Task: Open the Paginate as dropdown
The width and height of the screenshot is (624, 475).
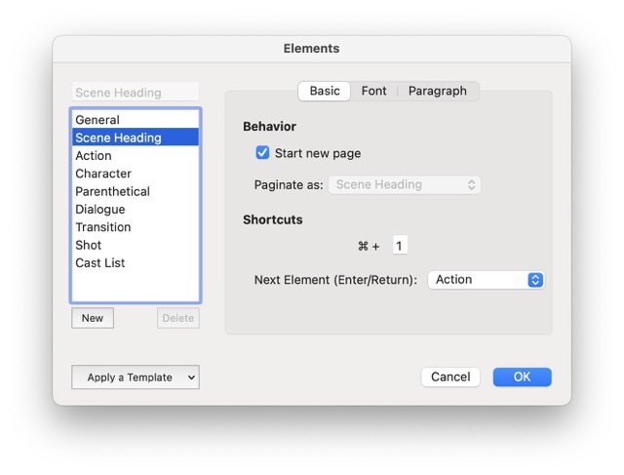Action: [405, 184]
